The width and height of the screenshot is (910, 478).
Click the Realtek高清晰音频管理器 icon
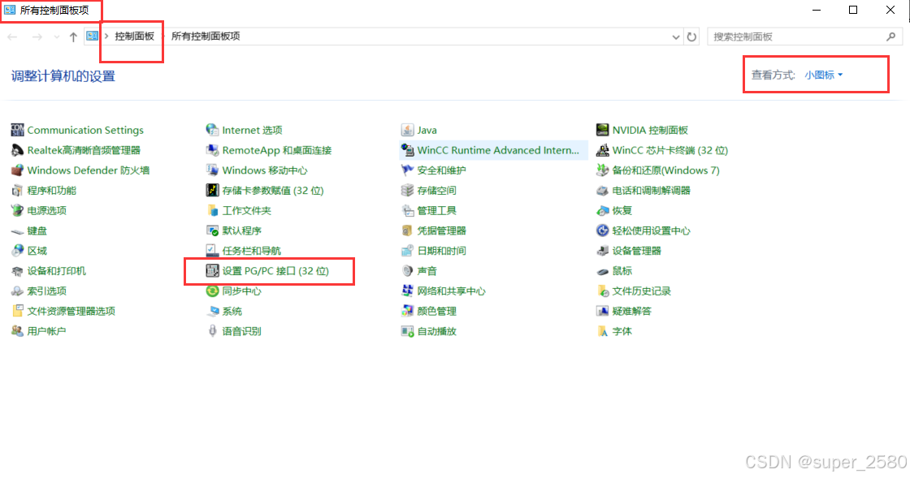[x=17, y=150]
